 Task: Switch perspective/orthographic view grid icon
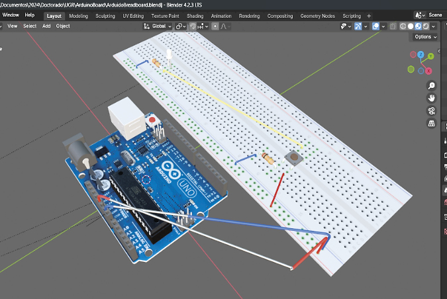(431, 123)
